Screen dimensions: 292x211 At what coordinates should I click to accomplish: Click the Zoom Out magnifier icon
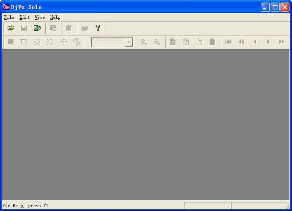[x=157, y=42]
